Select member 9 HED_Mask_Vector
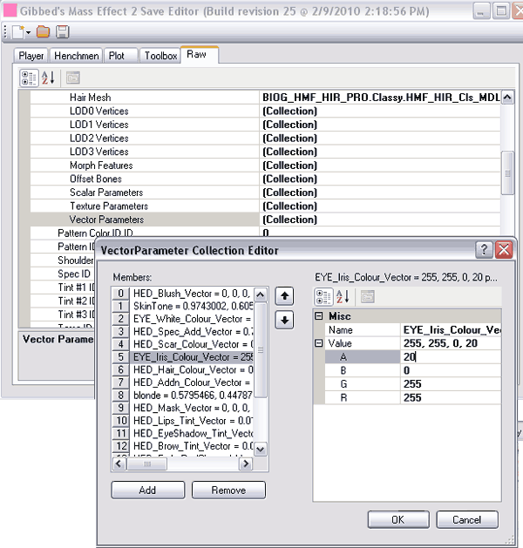Image resolution: width=523 pixels, height=548 pixels. (x=182, y=408)
